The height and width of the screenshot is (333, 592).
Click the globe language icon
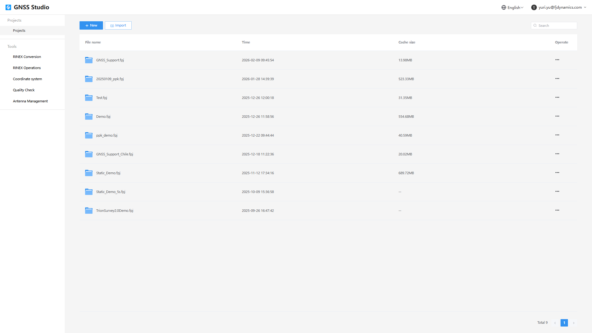coord(504,7)
